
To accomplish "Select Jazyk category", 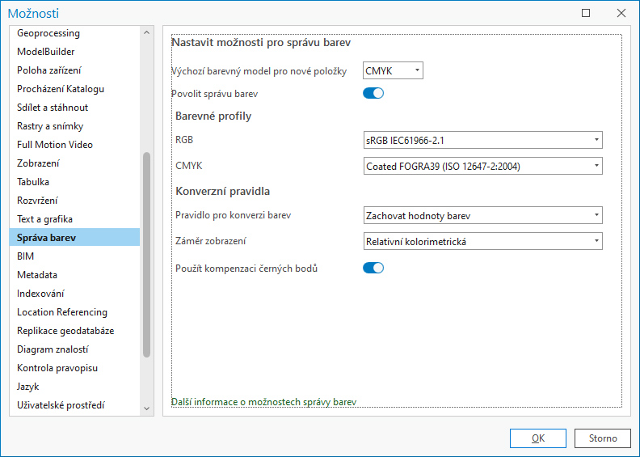I will point(74,386).
